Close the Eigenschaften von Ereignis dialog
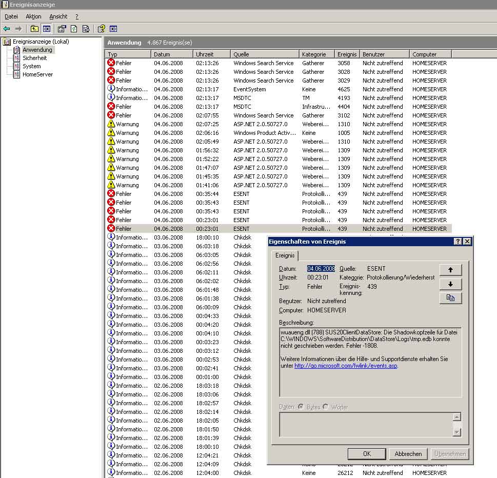Screen dimensions: 497x478 coord(467,242)
